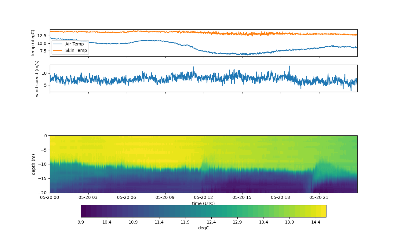Click the 05-20 00 x-axis tick label

click(x=50, y=197)
